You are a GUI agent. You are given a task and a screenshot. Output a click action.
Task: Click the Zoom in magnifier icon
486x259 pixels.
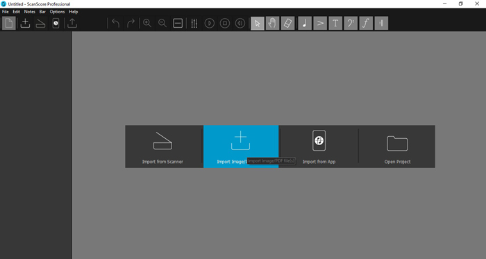point(147,23)
